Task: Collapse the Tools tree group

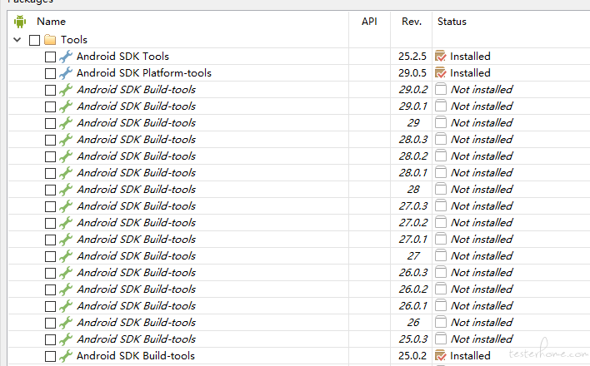Action: click(x=17, y=39)
